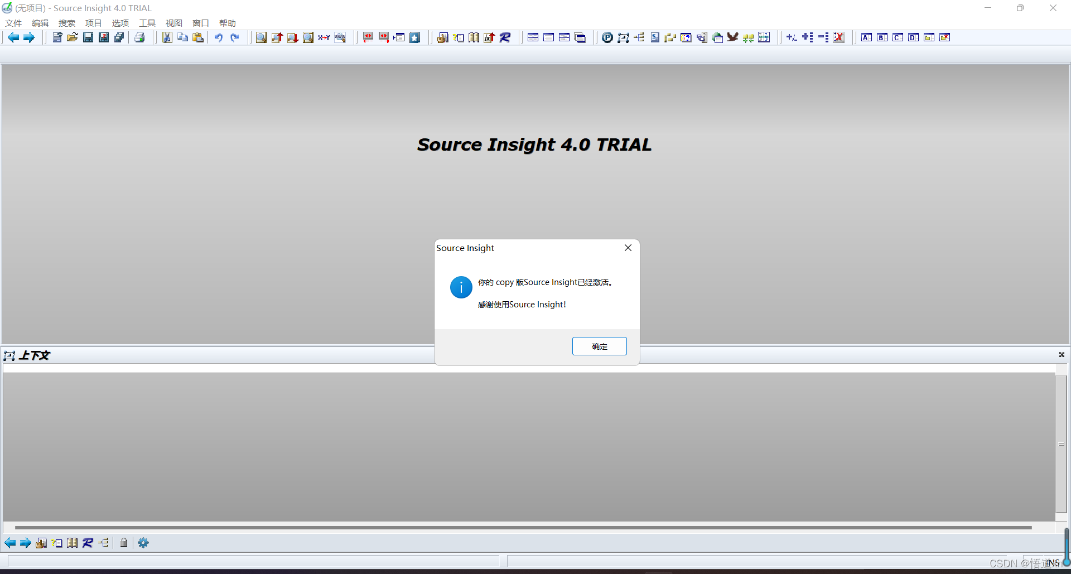Click the context window vertical scrollbar
Image resolution: width=1071 pixels, height=574 pixels.
click(x=1062, y=443)
